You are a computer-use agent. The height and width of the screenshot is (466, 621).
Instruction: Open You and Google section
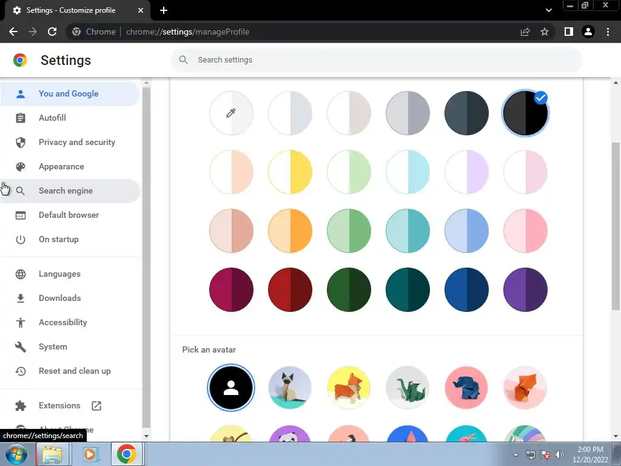(x=70, y=94)
